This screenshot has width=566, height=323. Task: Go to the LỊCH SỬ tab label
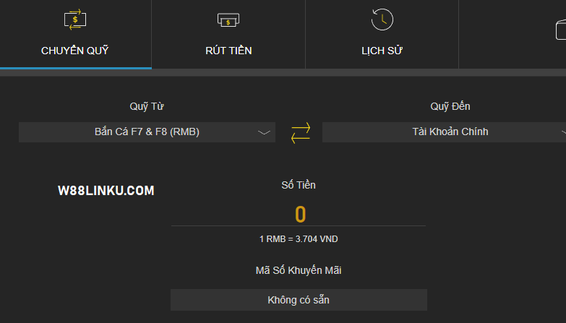tap(382, 51)
